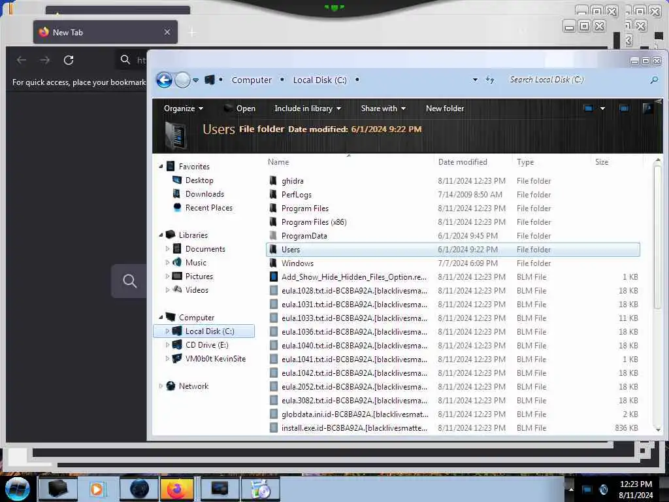Show hidden tray icons arrow

571,489
